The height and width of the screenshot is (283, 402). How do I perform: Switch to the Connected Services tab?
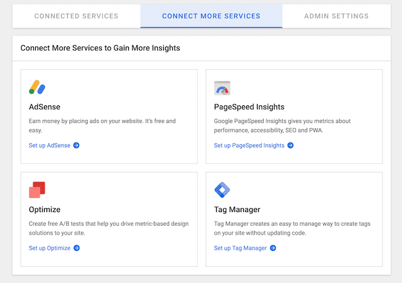pyautogui.click(x=77, y=16)
